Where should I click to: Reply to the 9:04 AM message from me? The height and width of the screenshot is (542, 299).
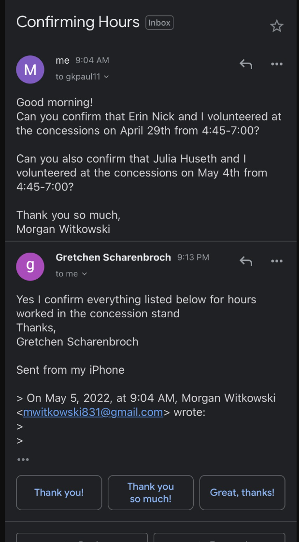[x=246, y=64]
